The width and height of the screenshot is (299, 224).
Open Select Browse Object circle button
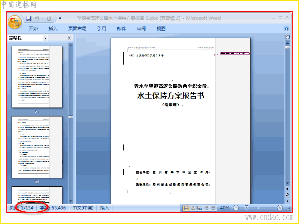tap(287, 195)
